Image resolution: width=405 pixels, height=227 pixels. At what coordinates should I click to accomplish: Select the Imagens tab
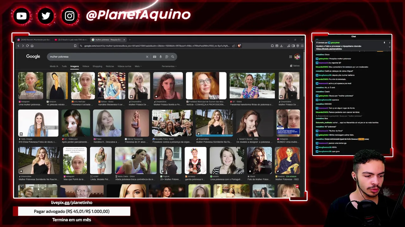coord(74,66)
